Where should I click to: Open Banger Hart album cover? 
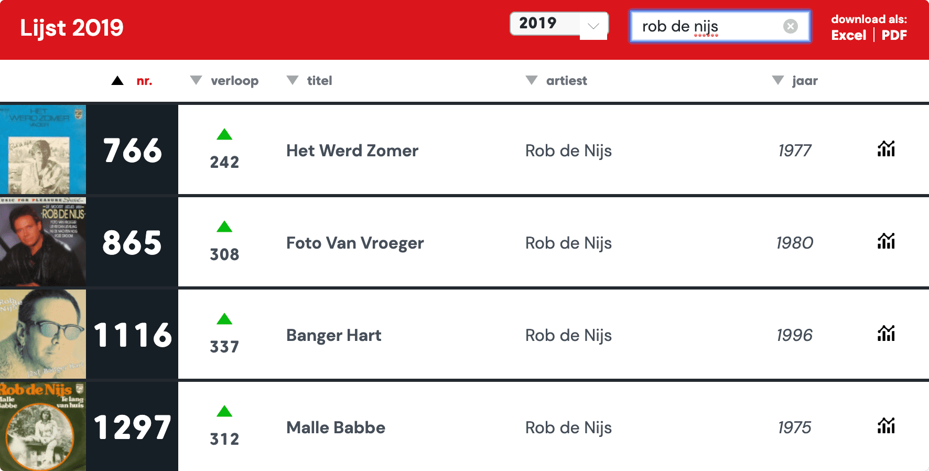point(42,335)
